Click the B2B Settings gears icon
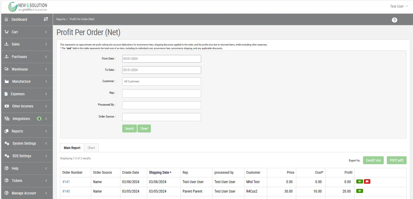Screen dimensions: 413x199 click(7, 156)
